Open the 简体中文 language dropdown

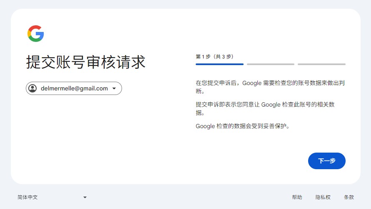52,197
